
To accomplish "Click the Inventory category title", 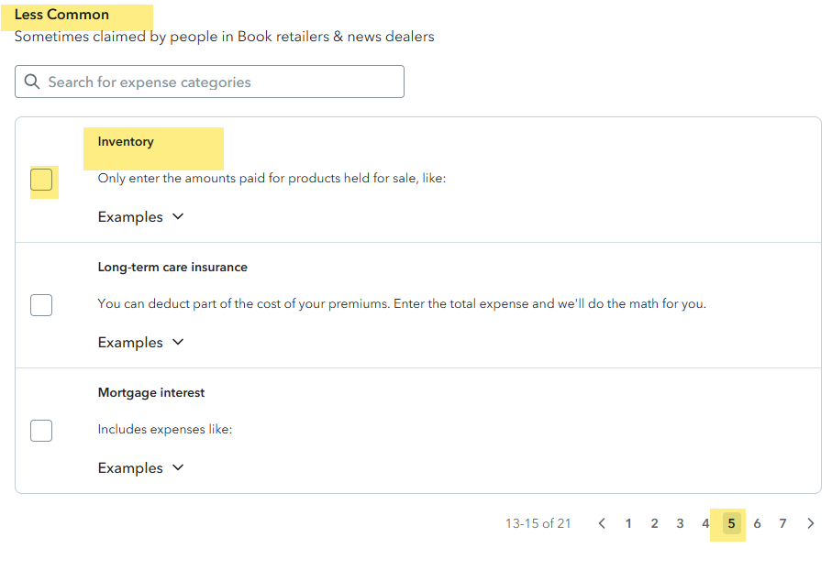I will (x=126, y=142).
